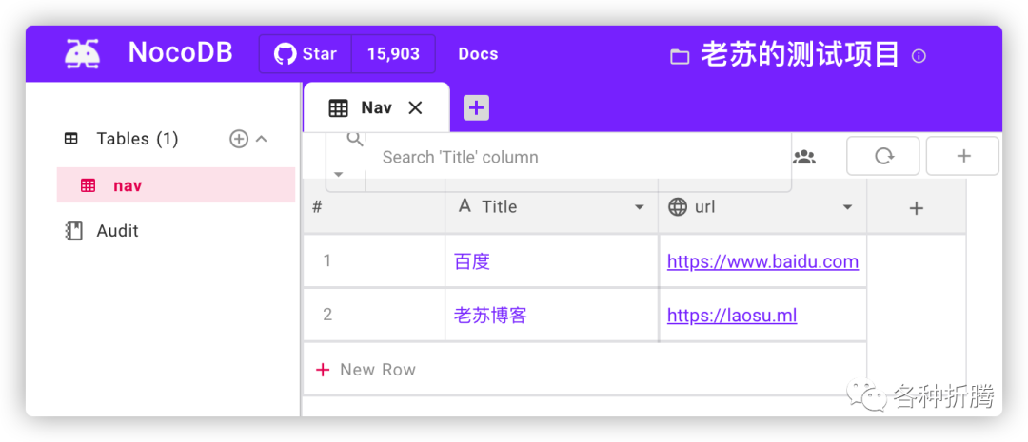Open the Audit section
The height and width of the screenshot is (442, 1028).
pos(117,230)
